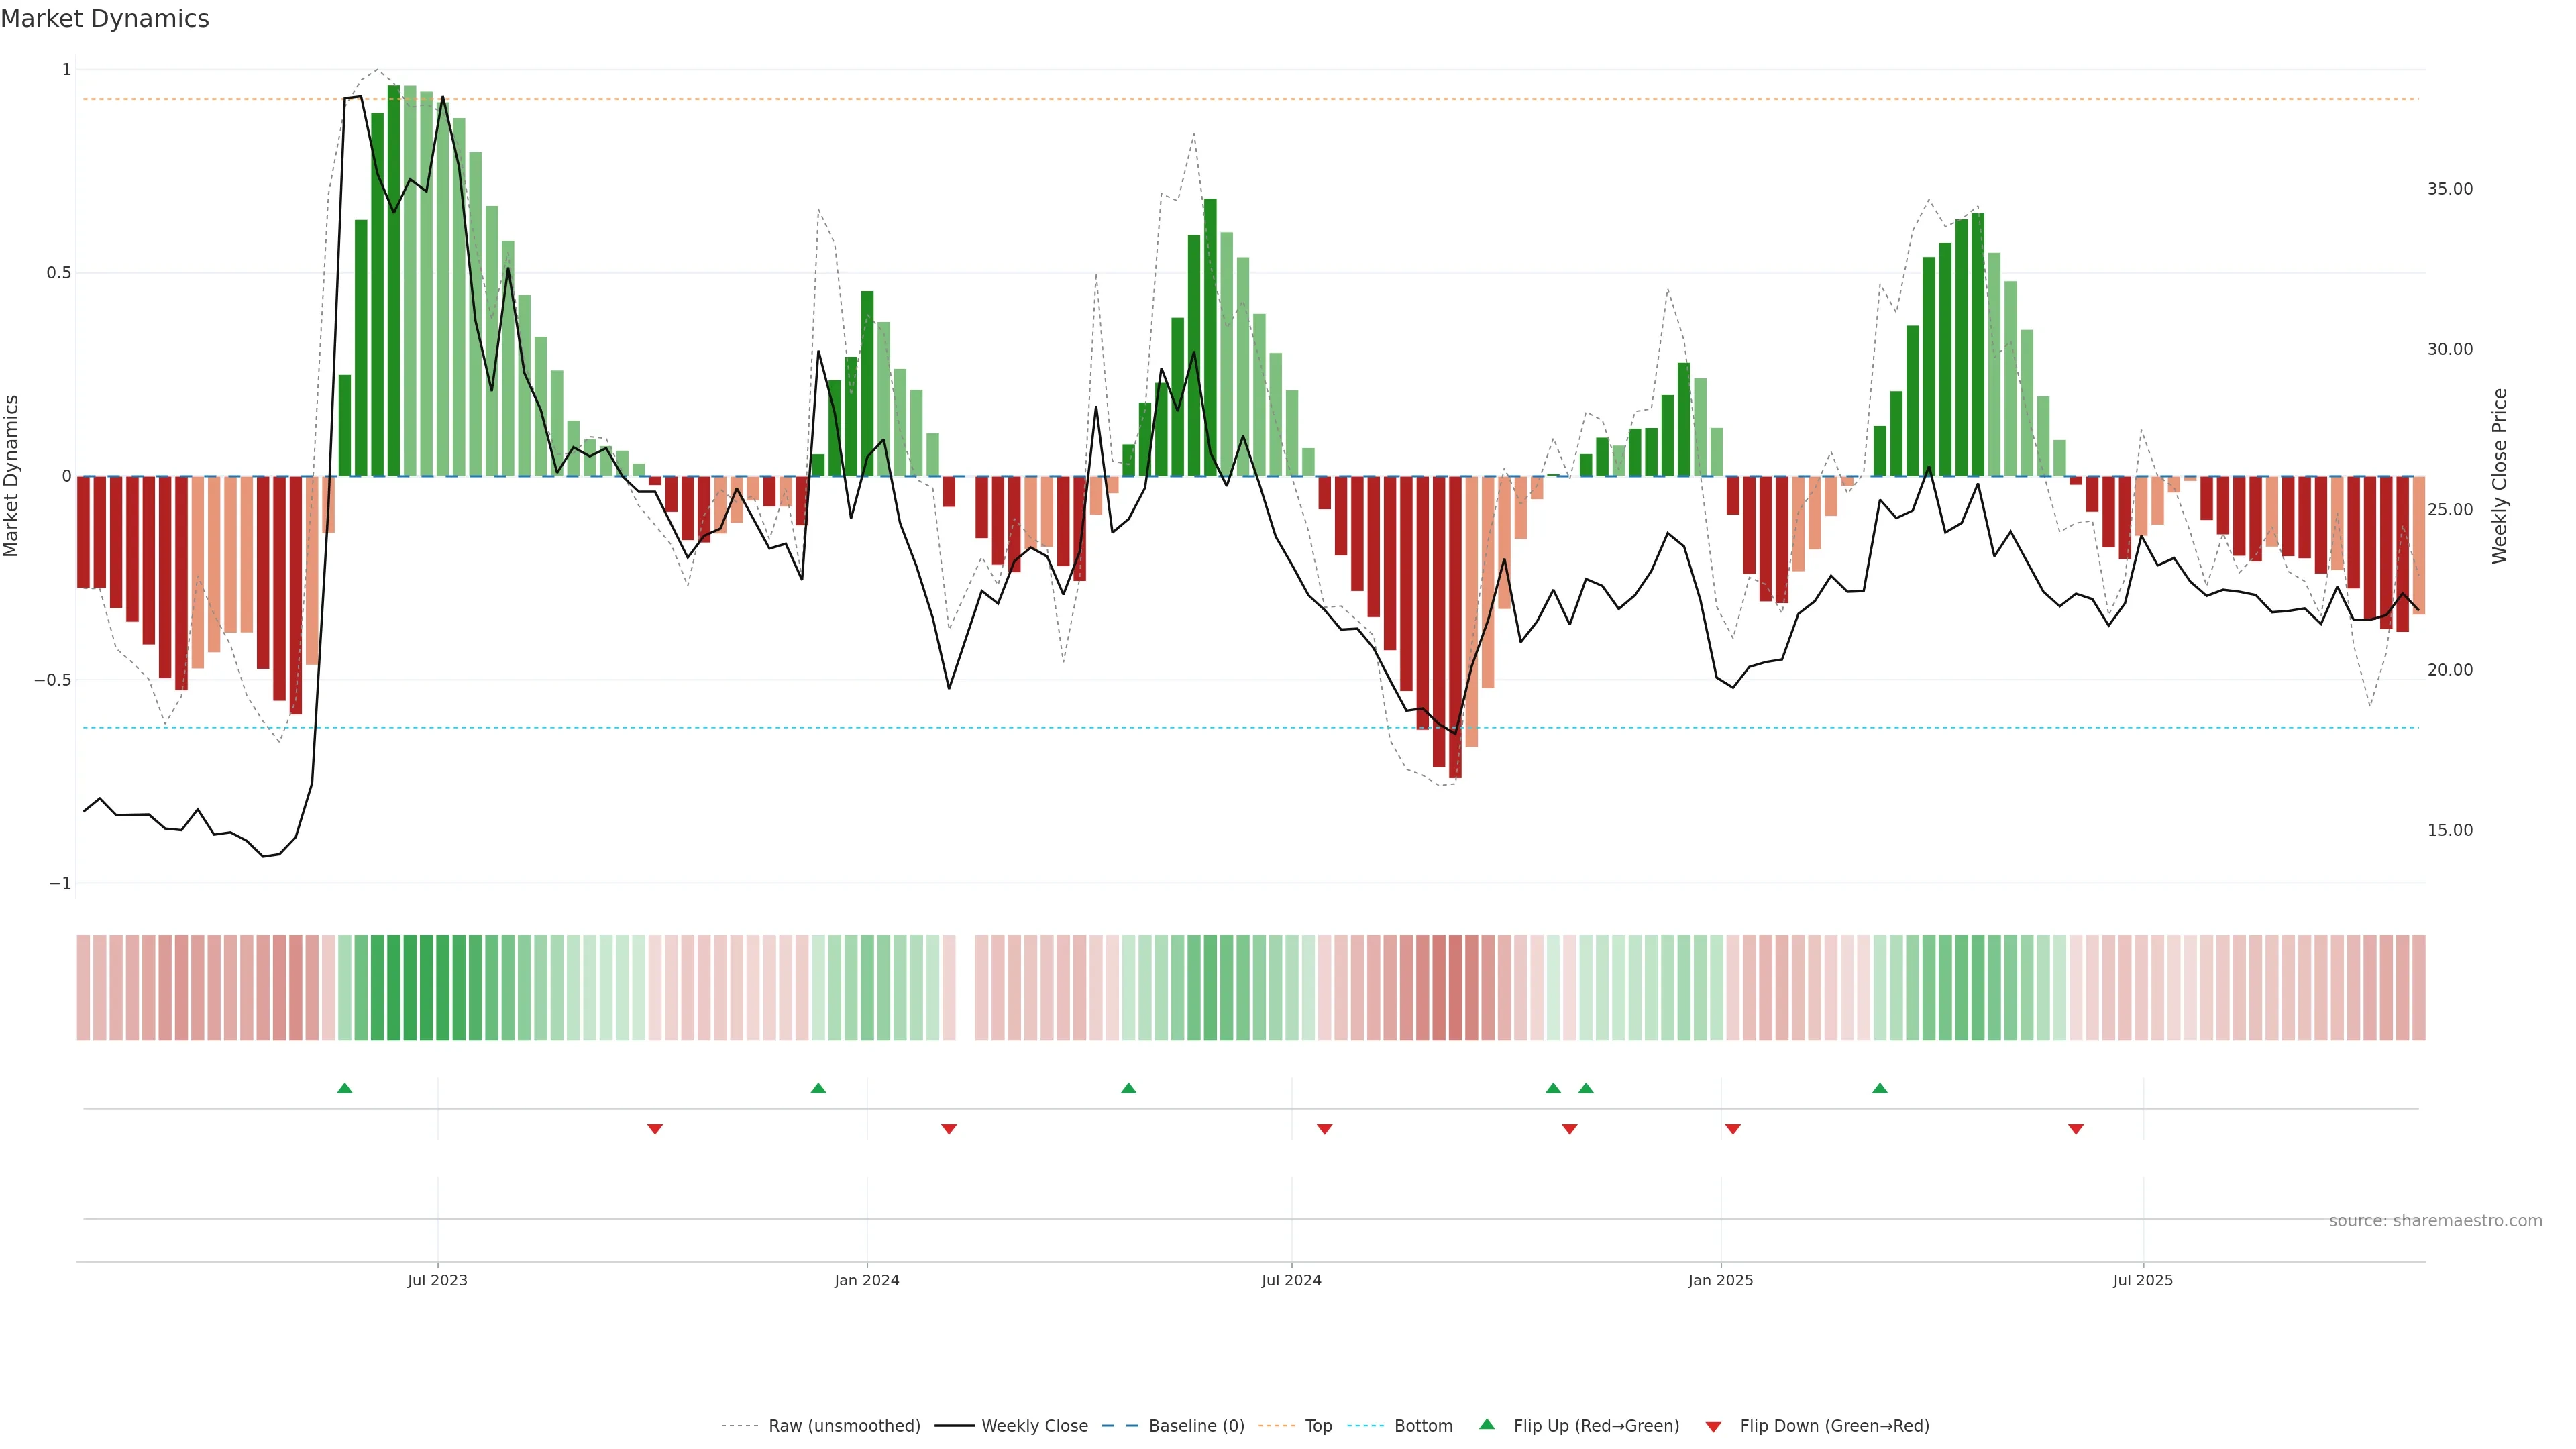Click the Jan 2025 x-axis label
This screenshot has width=2576, height=1449.
(x=1720, y=1280)
